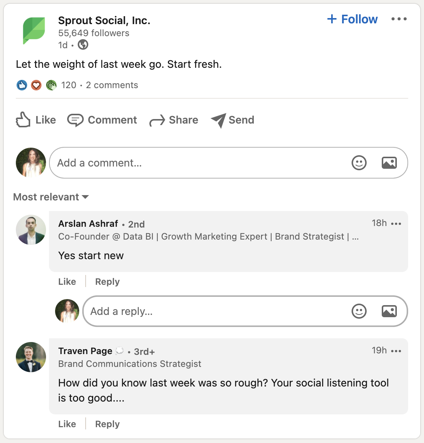424x443 pixels.
Task: View the 2 comments count link
Action: (112, 85)
